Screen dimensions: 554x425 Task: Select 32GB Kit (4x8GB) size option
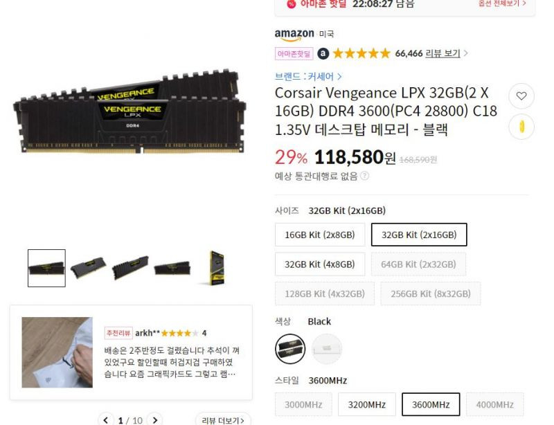pyautogui.click(x=320, y=264)
